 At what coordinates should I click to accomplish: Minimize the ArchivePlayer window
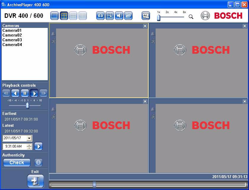tap(230, 5)
